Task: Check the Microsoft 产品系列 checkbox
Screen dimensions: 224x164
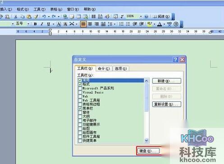Action: click(x=80, y=88)
